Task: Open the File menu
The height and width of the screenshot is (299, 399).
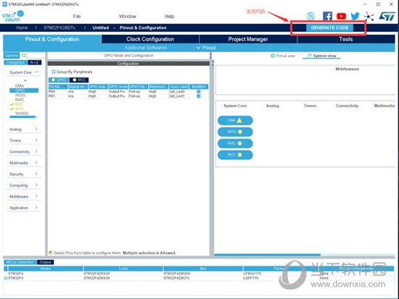Action: tap(77, 16)
